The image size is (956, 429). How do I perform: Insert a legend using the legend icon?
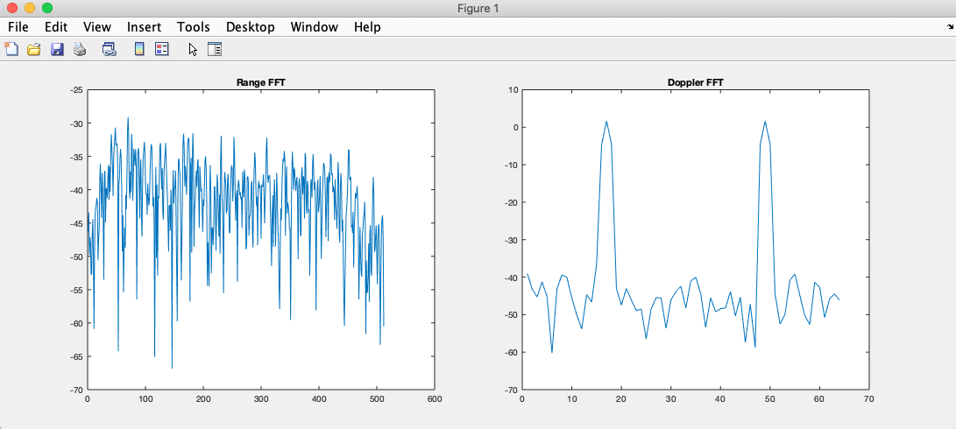161,49
